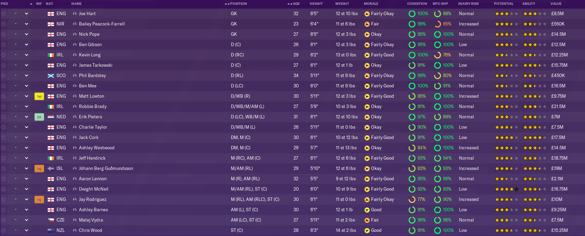Image resolution: width=585 pixels, height=236 pixels.
Task: Open the dropdown chevron for Dwight McNeil
Action: 27,189
